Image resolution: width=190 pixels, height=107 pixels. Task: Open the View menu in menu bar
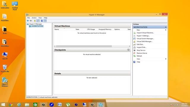pyautogui.click(x=40, y=18)
